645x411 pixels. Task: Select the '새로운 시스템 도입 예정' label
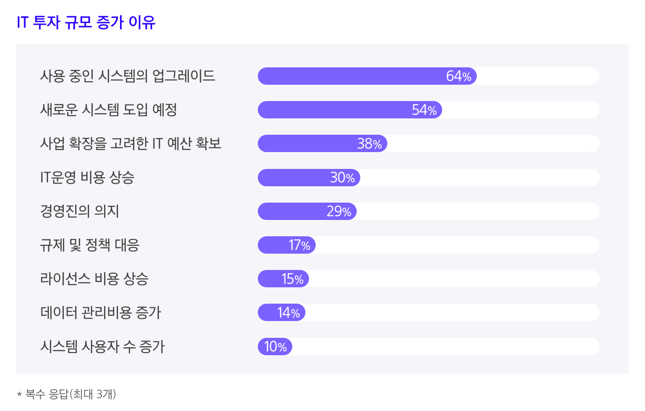point(108,110)
